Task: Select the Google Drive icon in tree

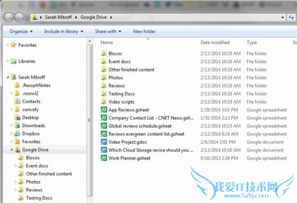Action: [x=17, y=150]
